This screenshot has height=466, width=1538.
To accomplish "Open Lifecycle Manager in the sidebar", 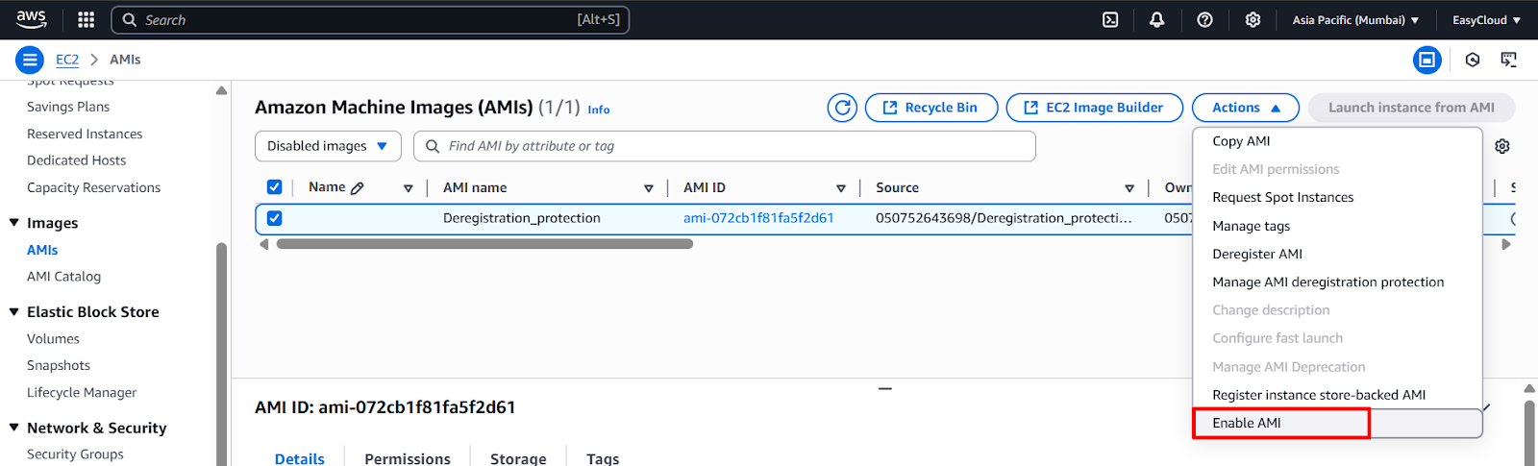I will coord(82,392).
